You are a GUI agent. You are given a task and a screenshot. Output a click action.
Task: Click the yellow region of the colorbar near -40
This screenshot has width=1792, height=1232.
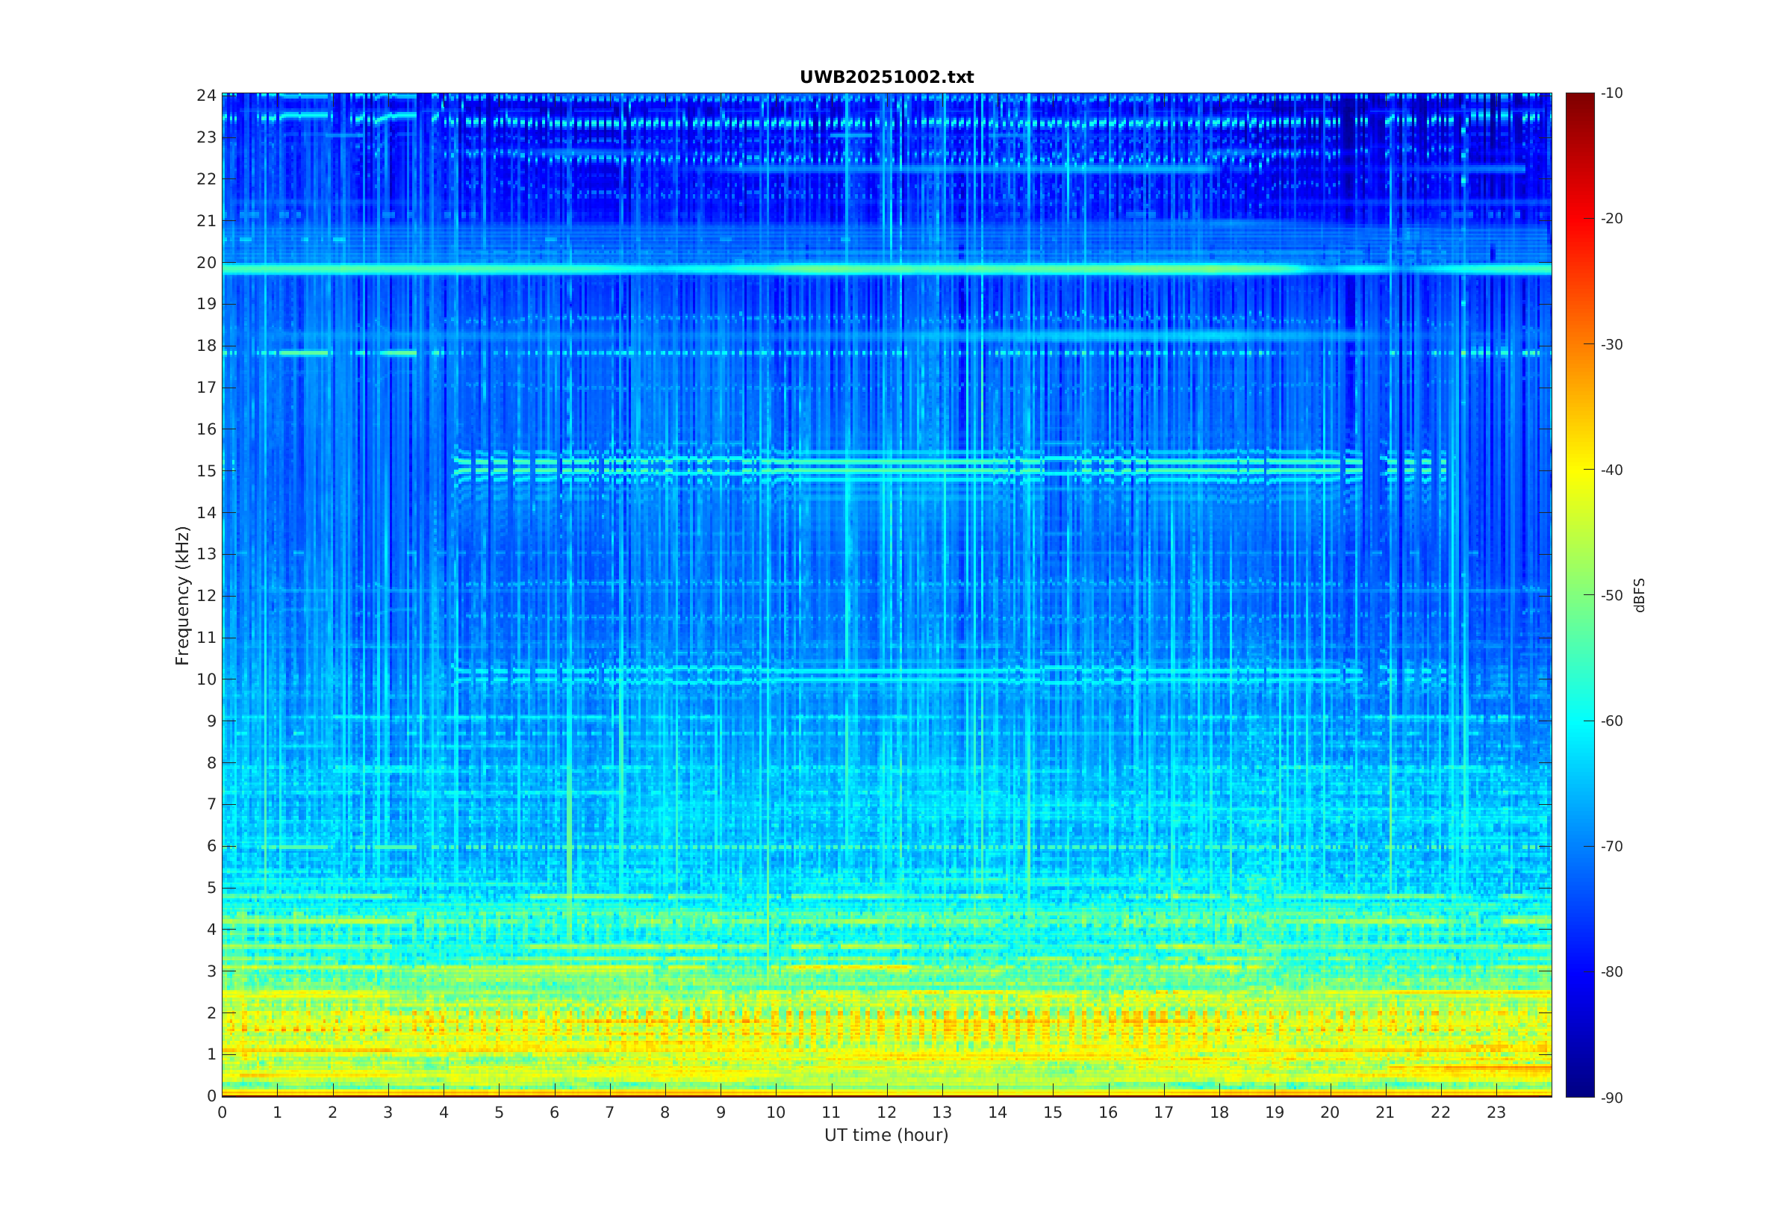pyautogui.click(x=1579, y=470)
